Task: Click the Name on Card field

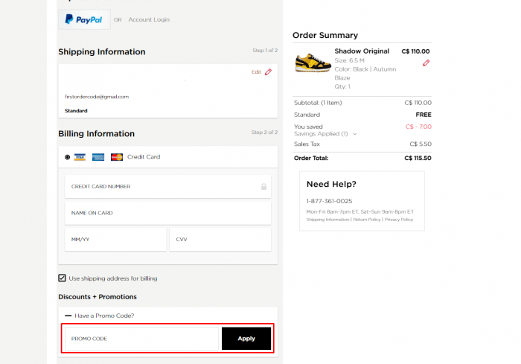Action: 167,213
